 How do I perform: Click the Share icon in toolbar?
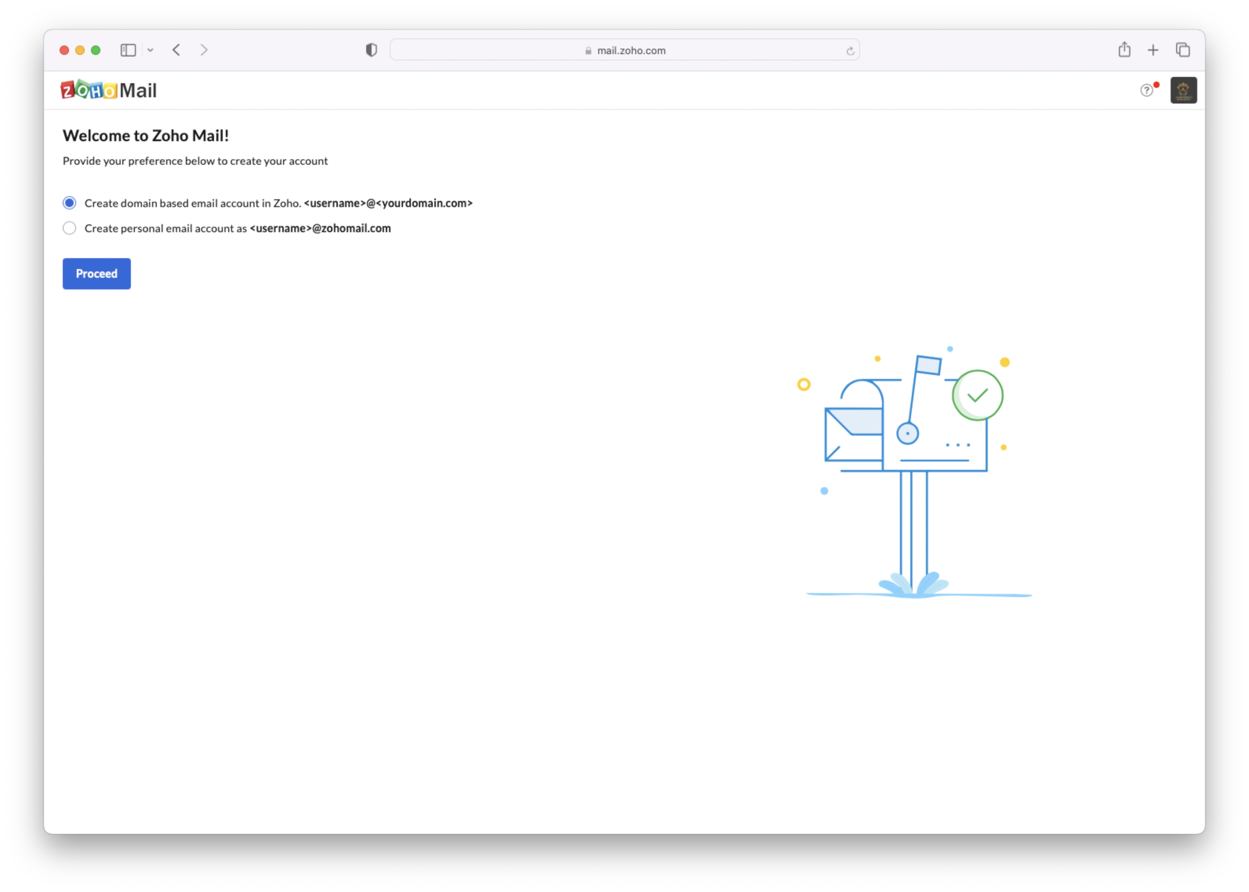[x=1124, y=50]
